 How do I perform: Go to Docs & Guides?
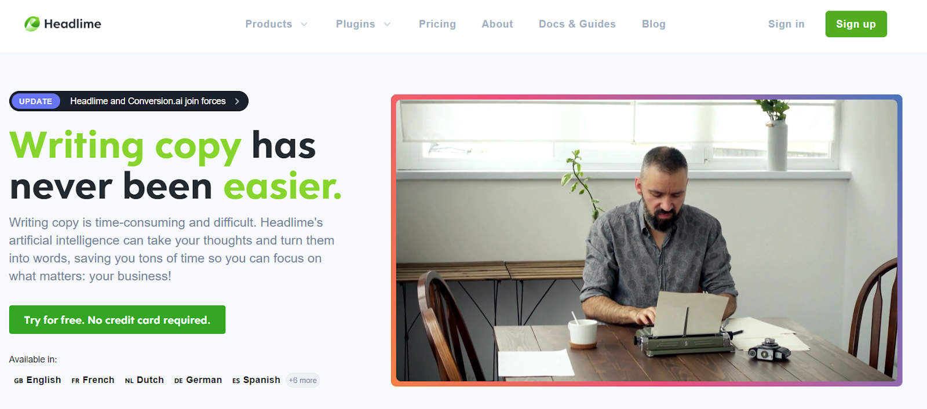pyautogui.click(x=577, y=24)
